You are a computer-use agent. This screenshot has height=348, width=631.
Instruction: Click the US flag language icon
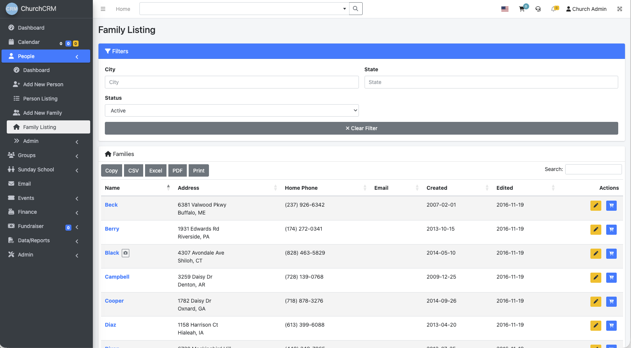point(505,8)
